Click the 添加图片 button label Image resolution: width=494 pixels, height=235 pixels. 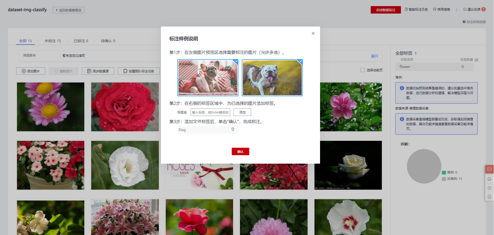pos(33,71)
